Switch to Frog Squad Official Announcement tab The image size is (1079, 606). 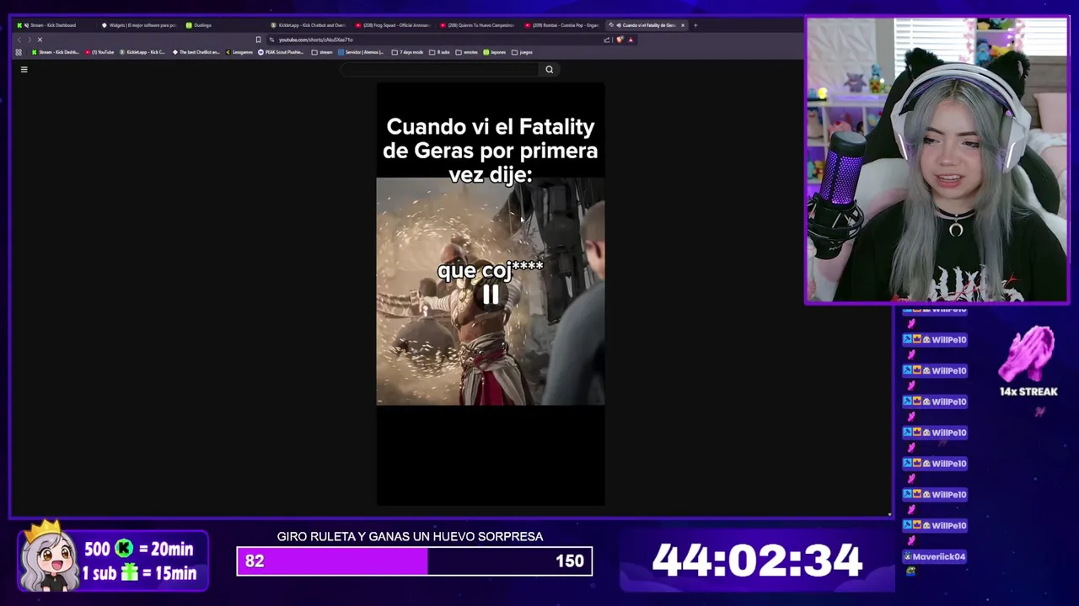click(393, 25)
